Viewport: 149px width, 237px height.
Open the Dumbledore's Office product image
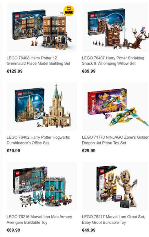[x=42, y=107]
